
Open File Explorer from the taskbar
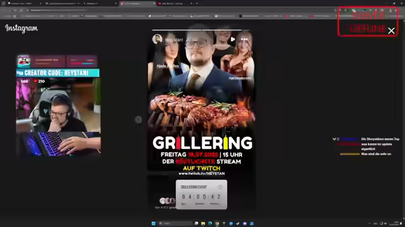[x=203, y=223]
